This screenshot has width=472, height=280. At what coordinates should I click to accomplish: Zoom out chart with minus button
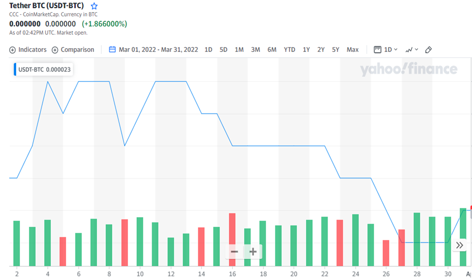click(235, 252)
